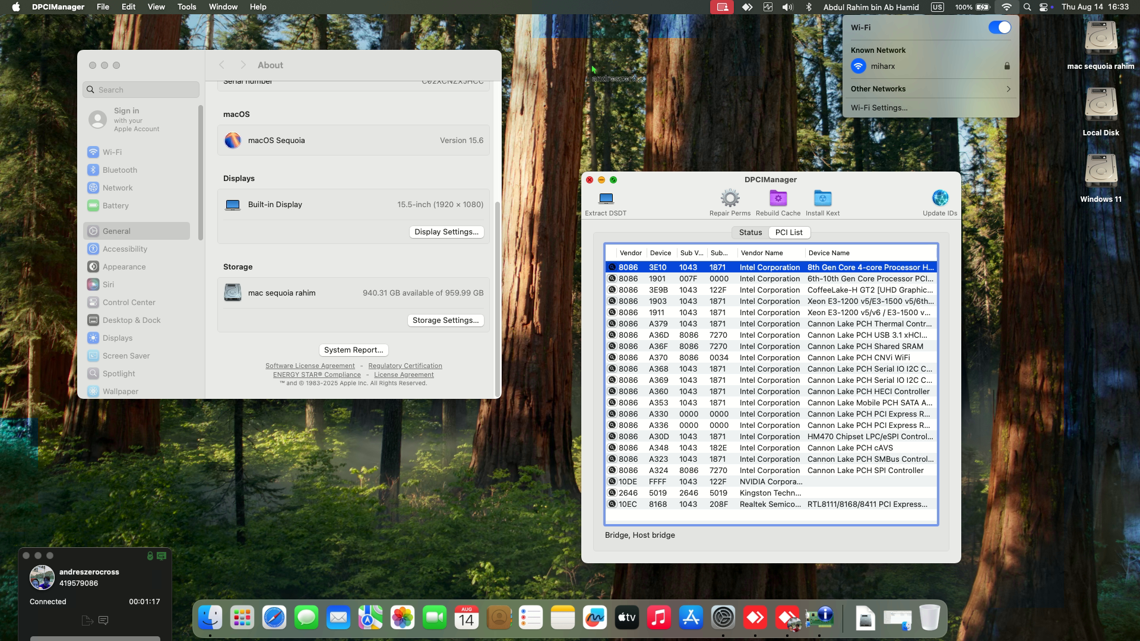Open System Settings from the Dock

723,618
